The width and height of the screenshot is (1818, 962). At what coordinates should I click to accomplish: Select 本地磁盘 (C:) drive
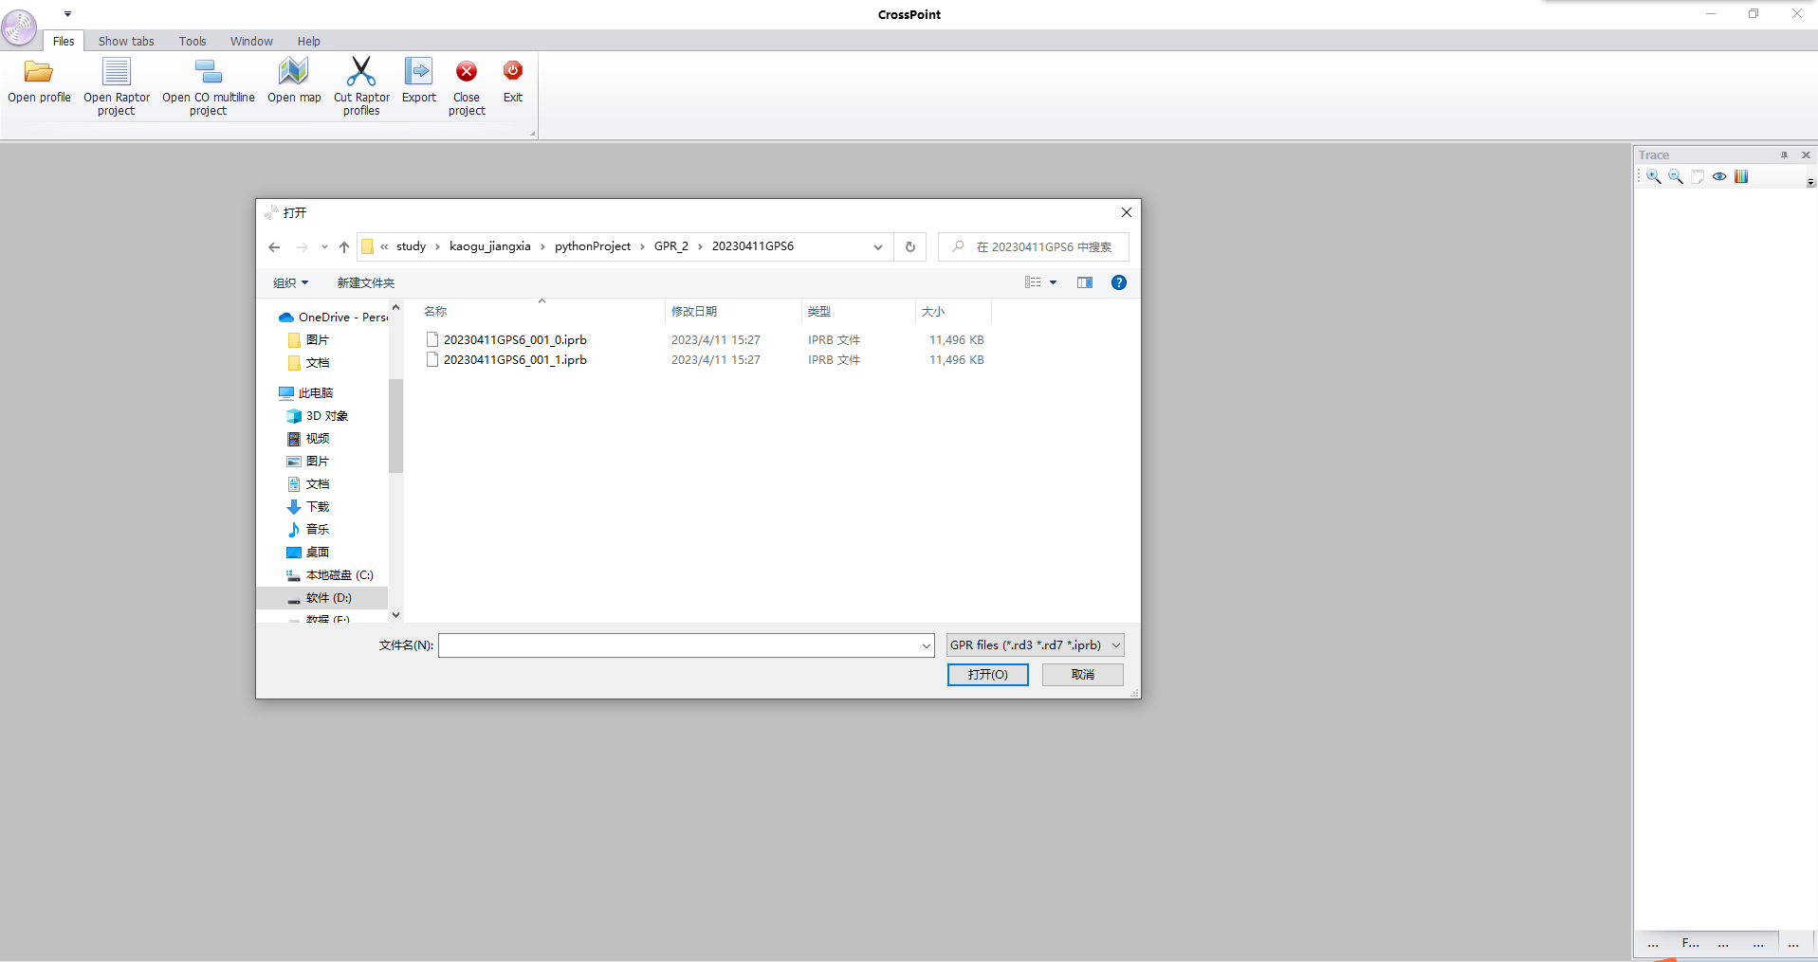pyautogui.click(x=330, y=574)
